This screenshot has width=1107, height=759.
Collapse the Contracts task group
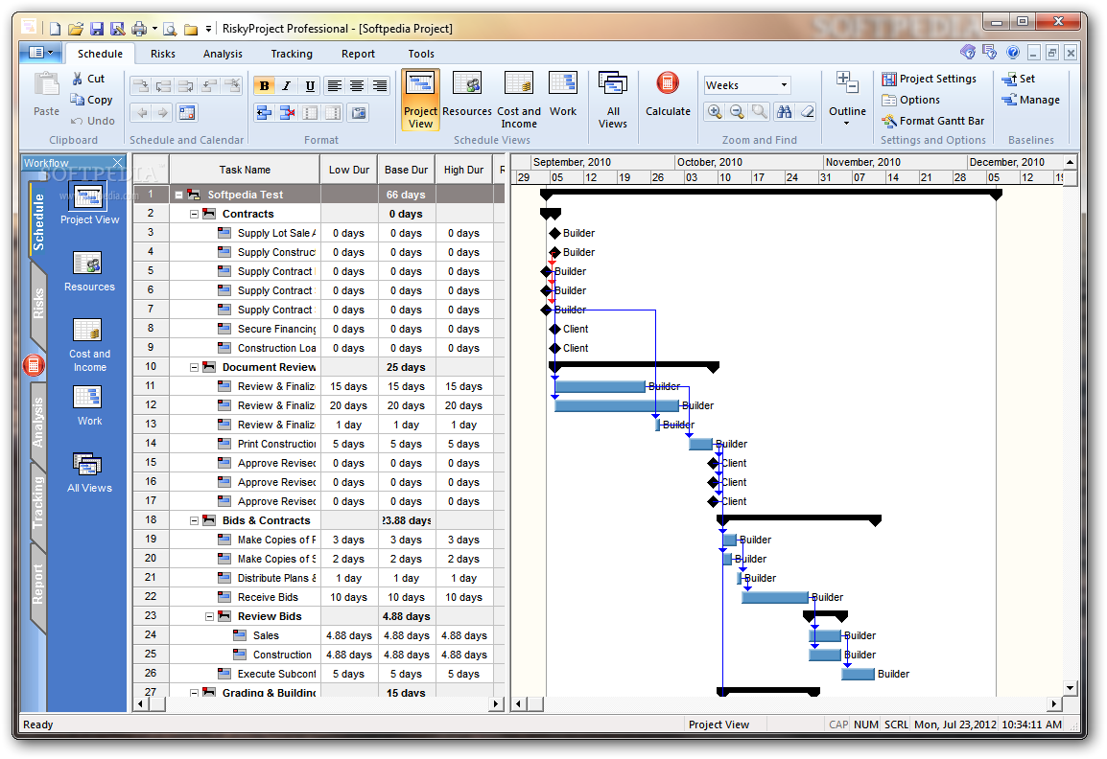point(194,214)
